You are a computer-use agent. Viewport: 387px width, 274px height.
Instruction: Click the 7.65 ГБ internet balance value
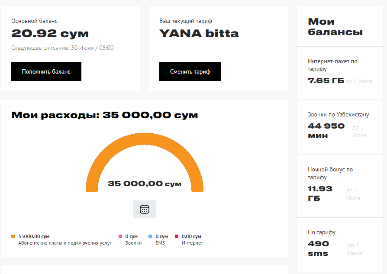coord(326,81)
